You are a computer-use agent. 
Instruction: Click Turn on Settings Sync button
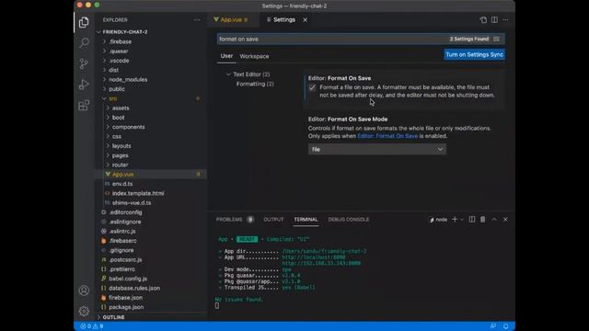coord(475,55)
